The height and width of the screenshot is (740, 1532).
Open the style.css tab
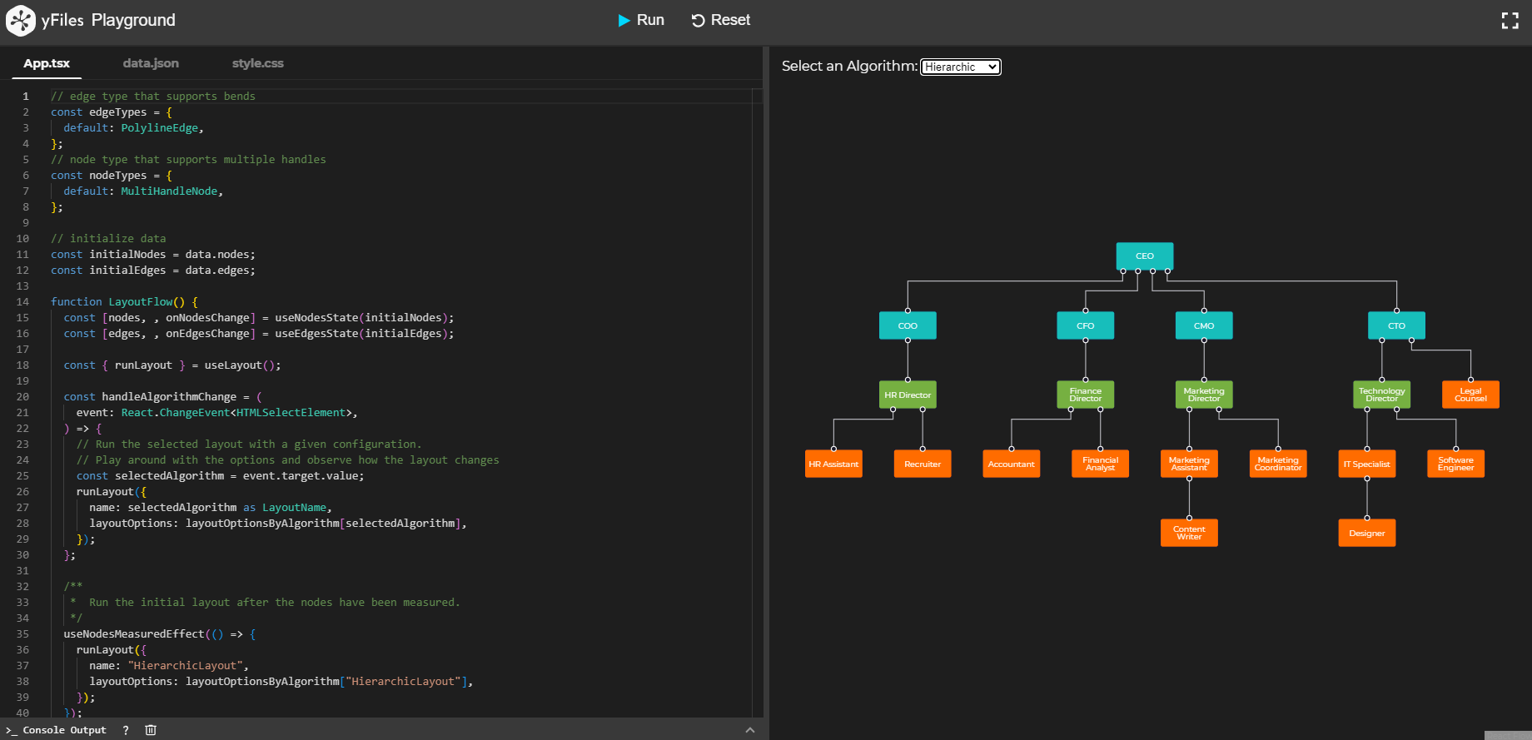[258, 63]
